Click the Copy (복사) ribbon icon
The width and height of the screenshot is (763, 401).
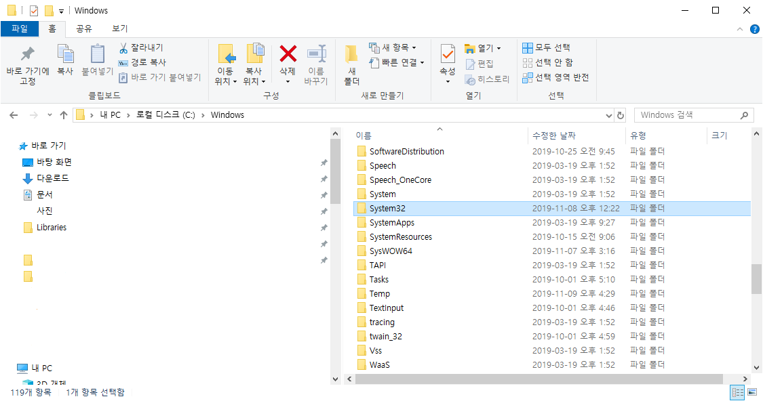pos(65,54)
